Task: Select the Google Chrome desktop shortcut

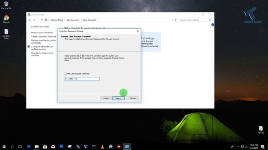Action: click(6, 19)
